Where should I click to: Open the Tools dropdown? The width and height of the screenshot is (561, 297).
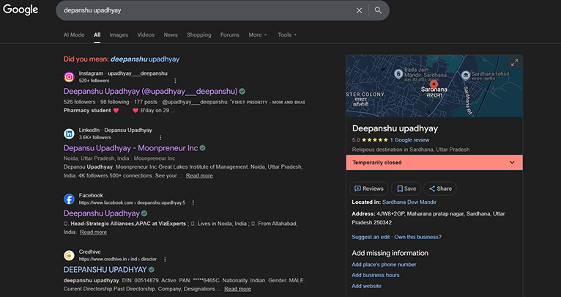click(x=287, y=34)
